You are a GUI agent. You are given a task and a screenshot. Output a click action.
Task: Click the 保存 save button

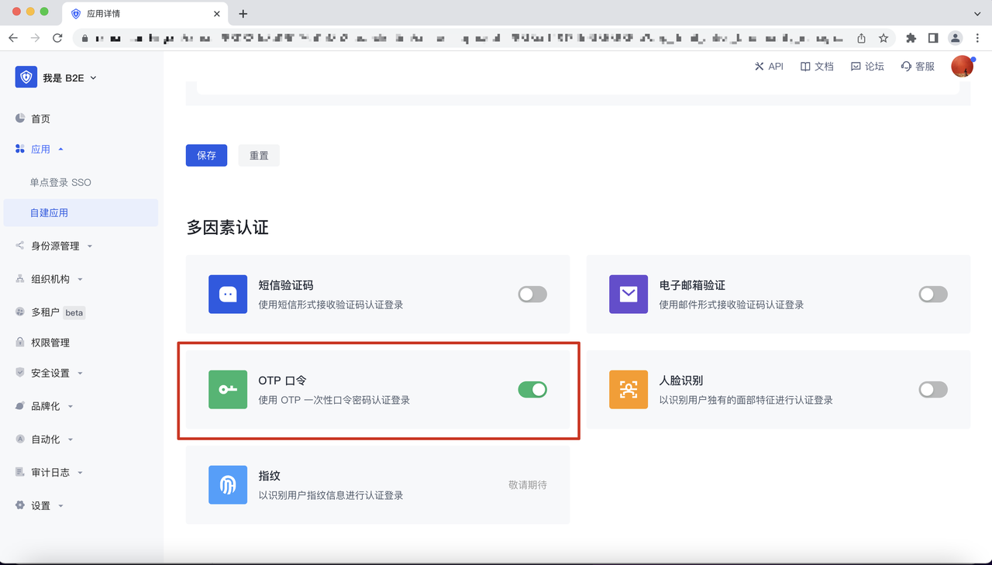pos(206,155)
